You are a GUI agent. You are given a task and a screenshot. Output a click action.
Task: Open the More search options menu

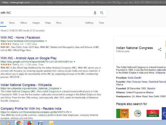[59, 23]
